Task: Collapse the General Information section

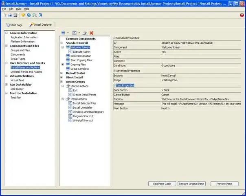Action: click(x=7, y=33)
